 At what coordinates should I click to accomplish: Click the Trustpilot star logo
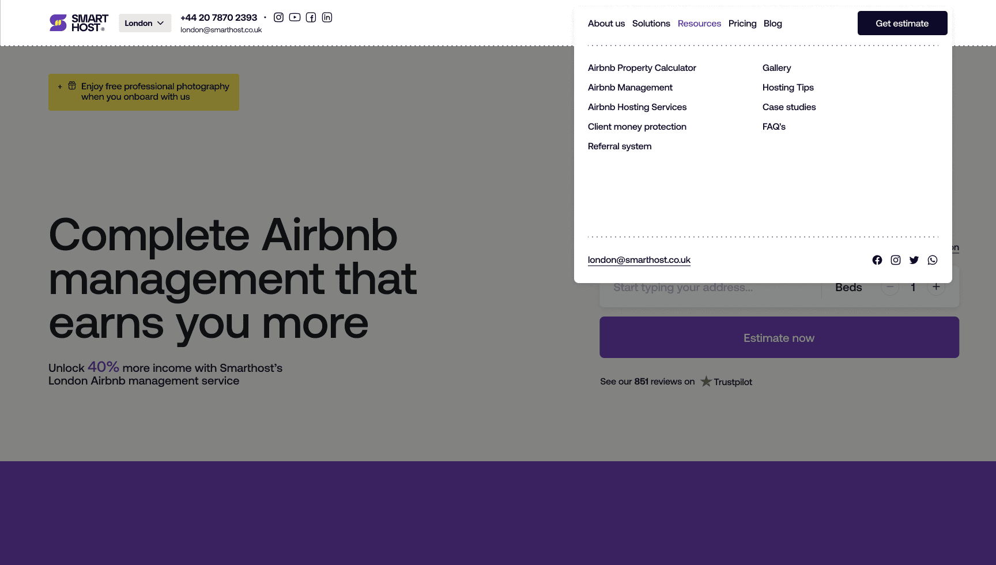[706, 382]
